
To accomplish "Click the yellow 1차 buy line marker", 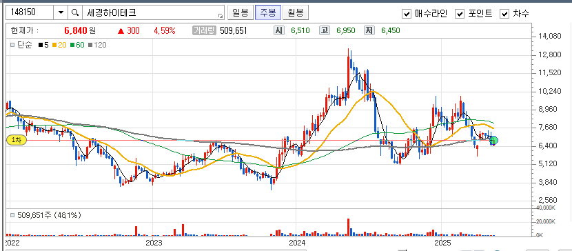I will [x=17, y=140].
